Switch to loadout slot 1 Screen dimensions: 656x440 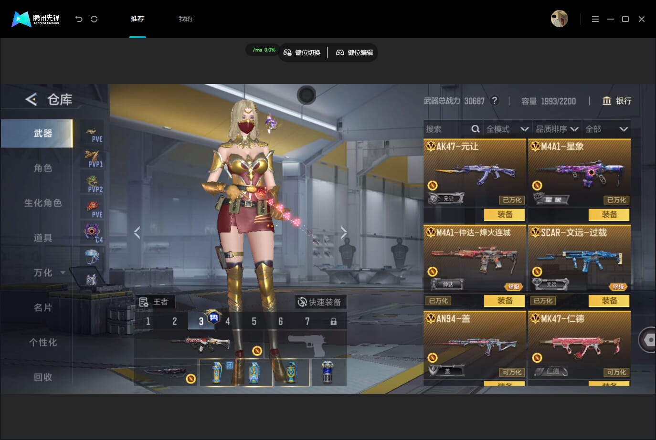pos(148,321)
